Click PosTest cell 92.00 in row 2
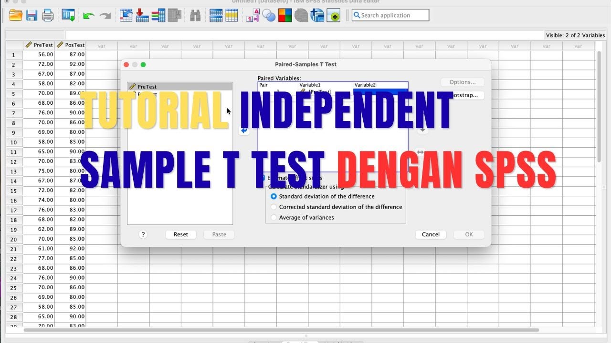The image size is (611, 343). (70, 64)
